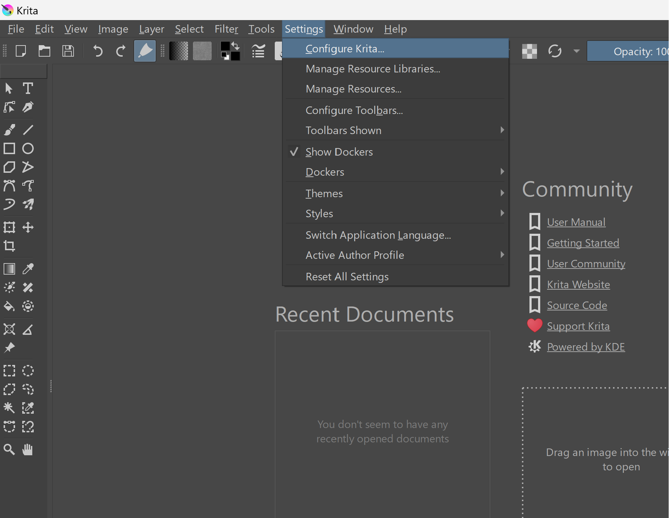669x518 pixels.
Task: Open the Window menu
Action: click(353, 29)
